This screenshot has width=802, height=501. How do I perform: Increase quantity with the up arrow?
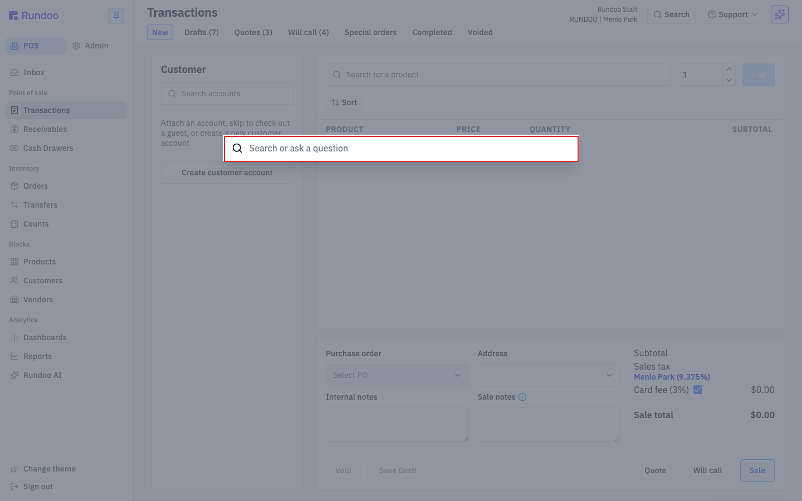(729, 69)
